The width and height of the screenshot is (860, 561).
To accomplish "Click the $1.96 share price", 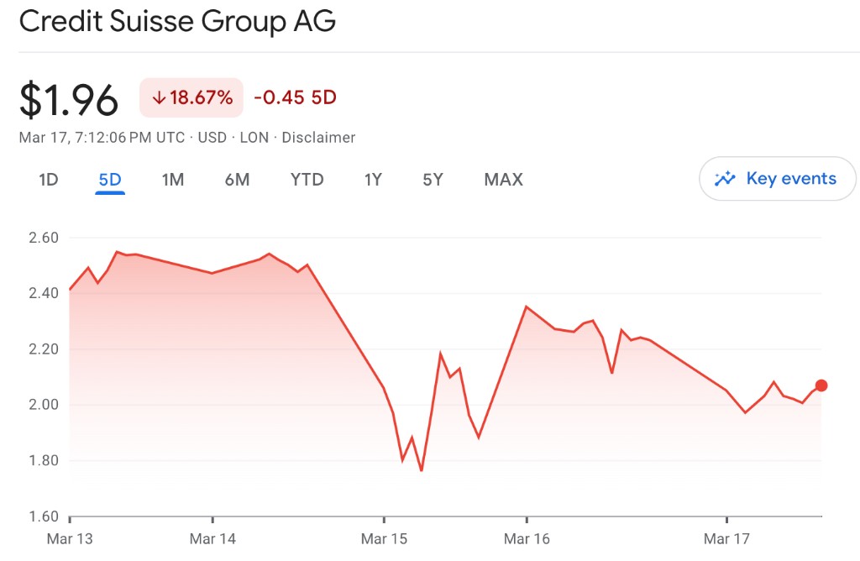I will coord(69,100).
